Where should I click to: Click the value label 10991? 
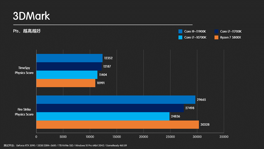click(x=101, y=83)
